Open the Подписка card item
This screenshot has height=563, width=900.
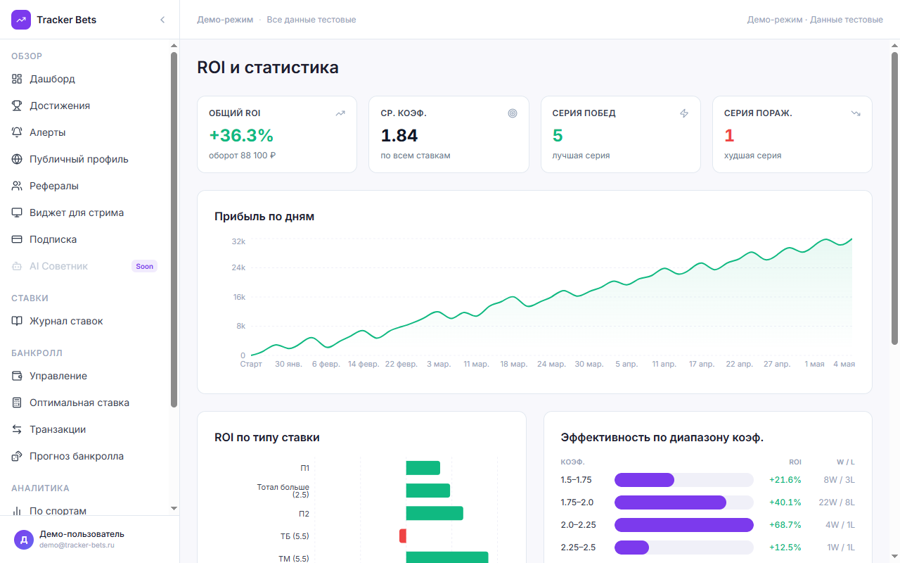pyautogui.click(x=84, y=239)
